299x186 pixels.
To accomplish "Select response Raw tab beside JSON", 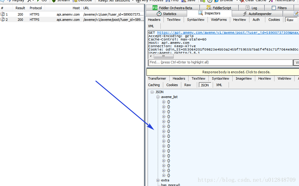I will point(187,85).
